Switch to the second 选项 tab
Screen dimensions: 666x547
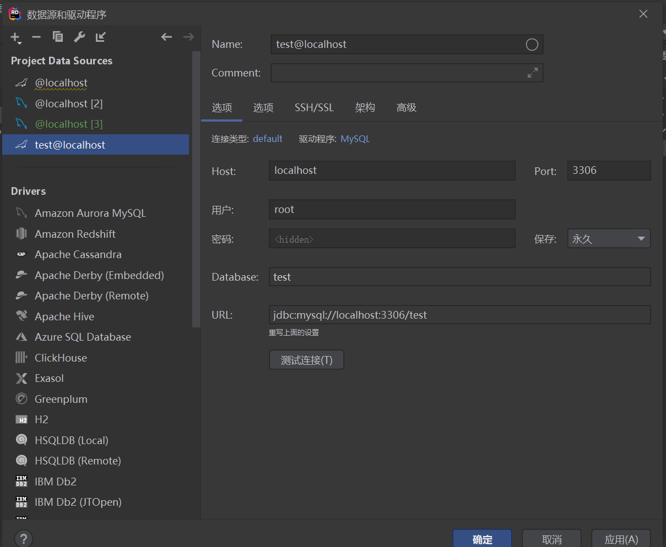(x=263, y=108)
